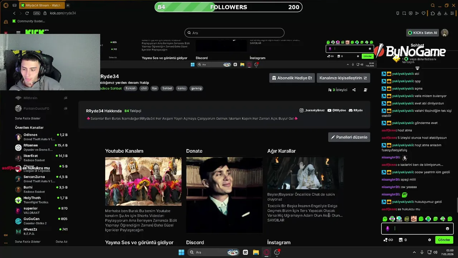458x258 pixels.
Task: Open the chat settings gear icon
Action: pos(429,240)
